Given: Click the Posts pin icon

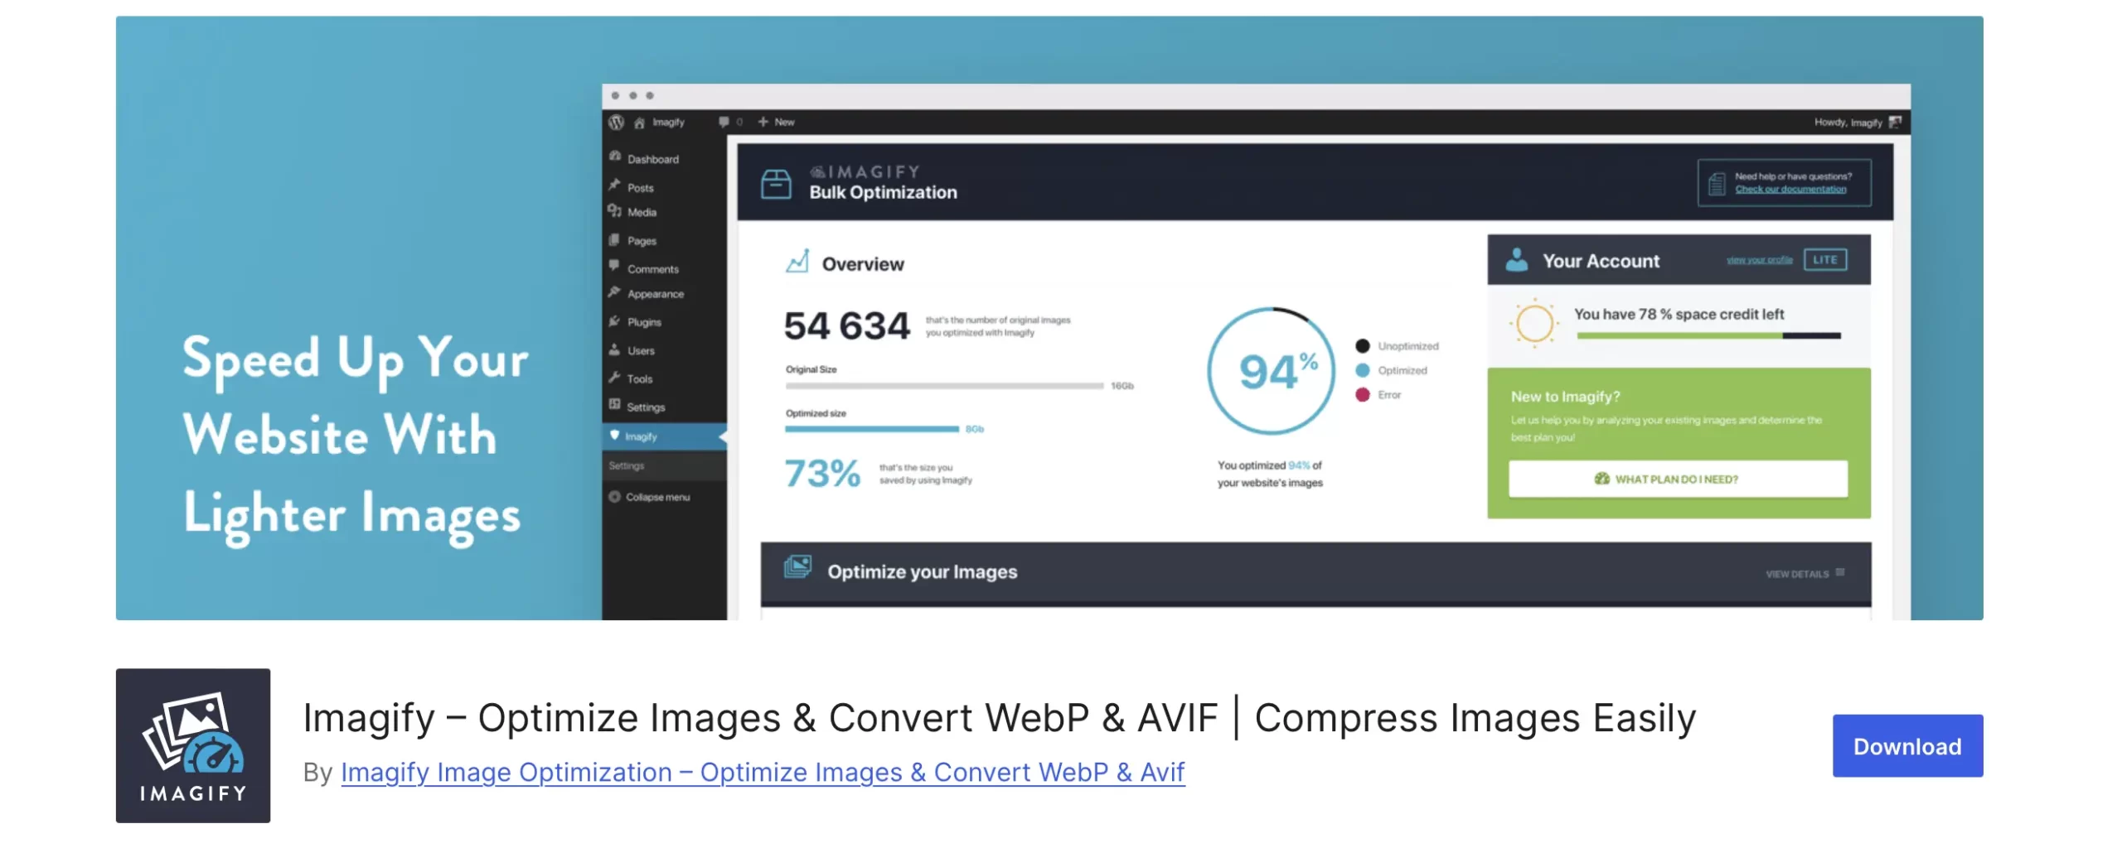Looking at the screenshot, I should 614,185.
